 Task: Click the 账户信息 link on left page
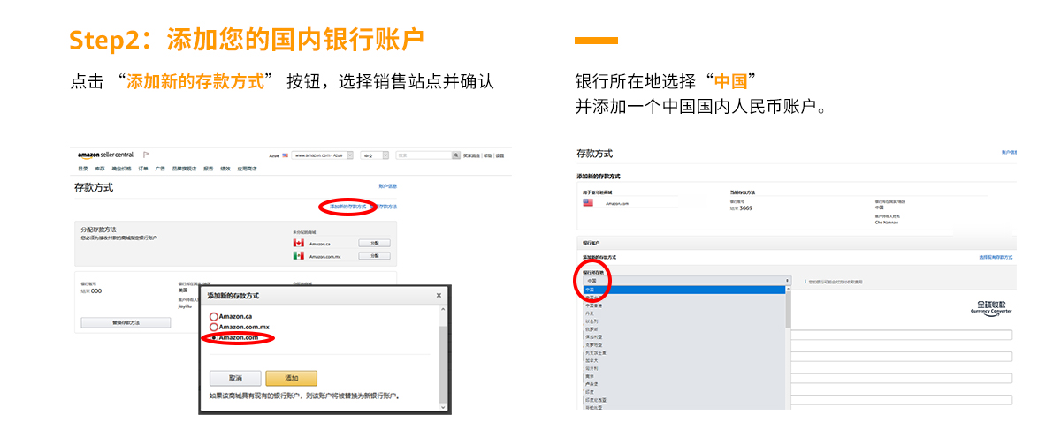pos(387,186)
